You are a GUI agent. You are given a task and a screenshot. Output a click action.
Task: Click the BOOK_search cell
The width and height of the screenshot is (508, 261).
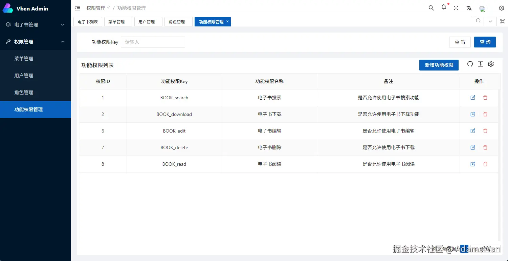pyautogui.click(x=174, y=98)
